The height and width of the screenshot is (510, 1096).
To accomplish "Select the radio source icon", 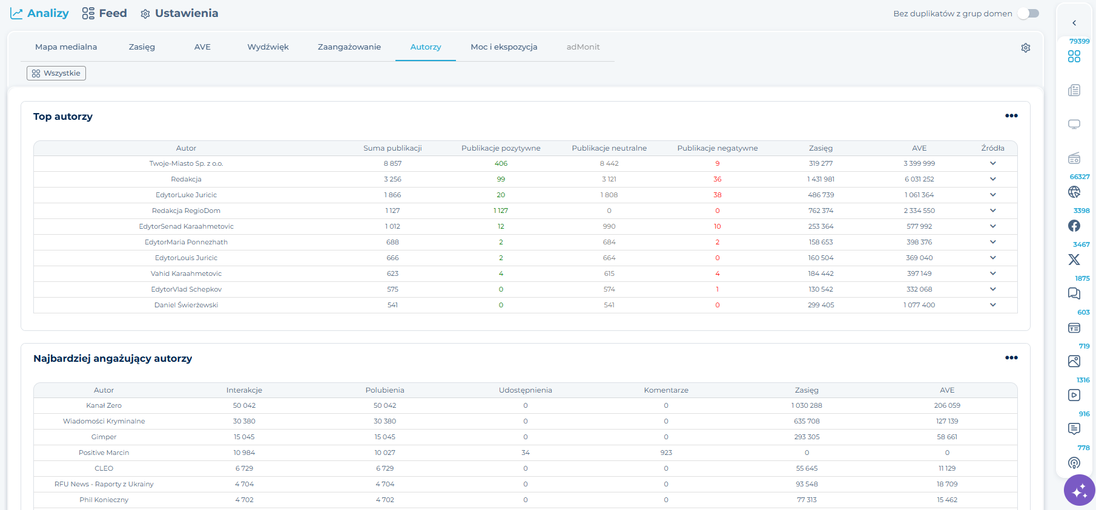I will pyautogui.click(x=1074, y=158).
